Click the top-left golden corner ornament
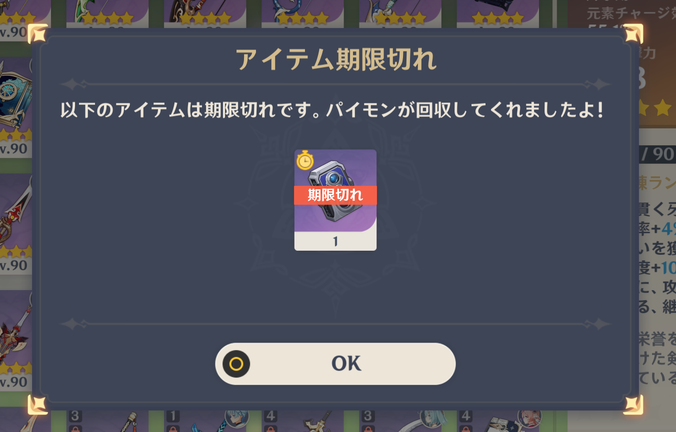Image resolution: width=676 pixels, height=432 pixels. [x=38, y=34]
